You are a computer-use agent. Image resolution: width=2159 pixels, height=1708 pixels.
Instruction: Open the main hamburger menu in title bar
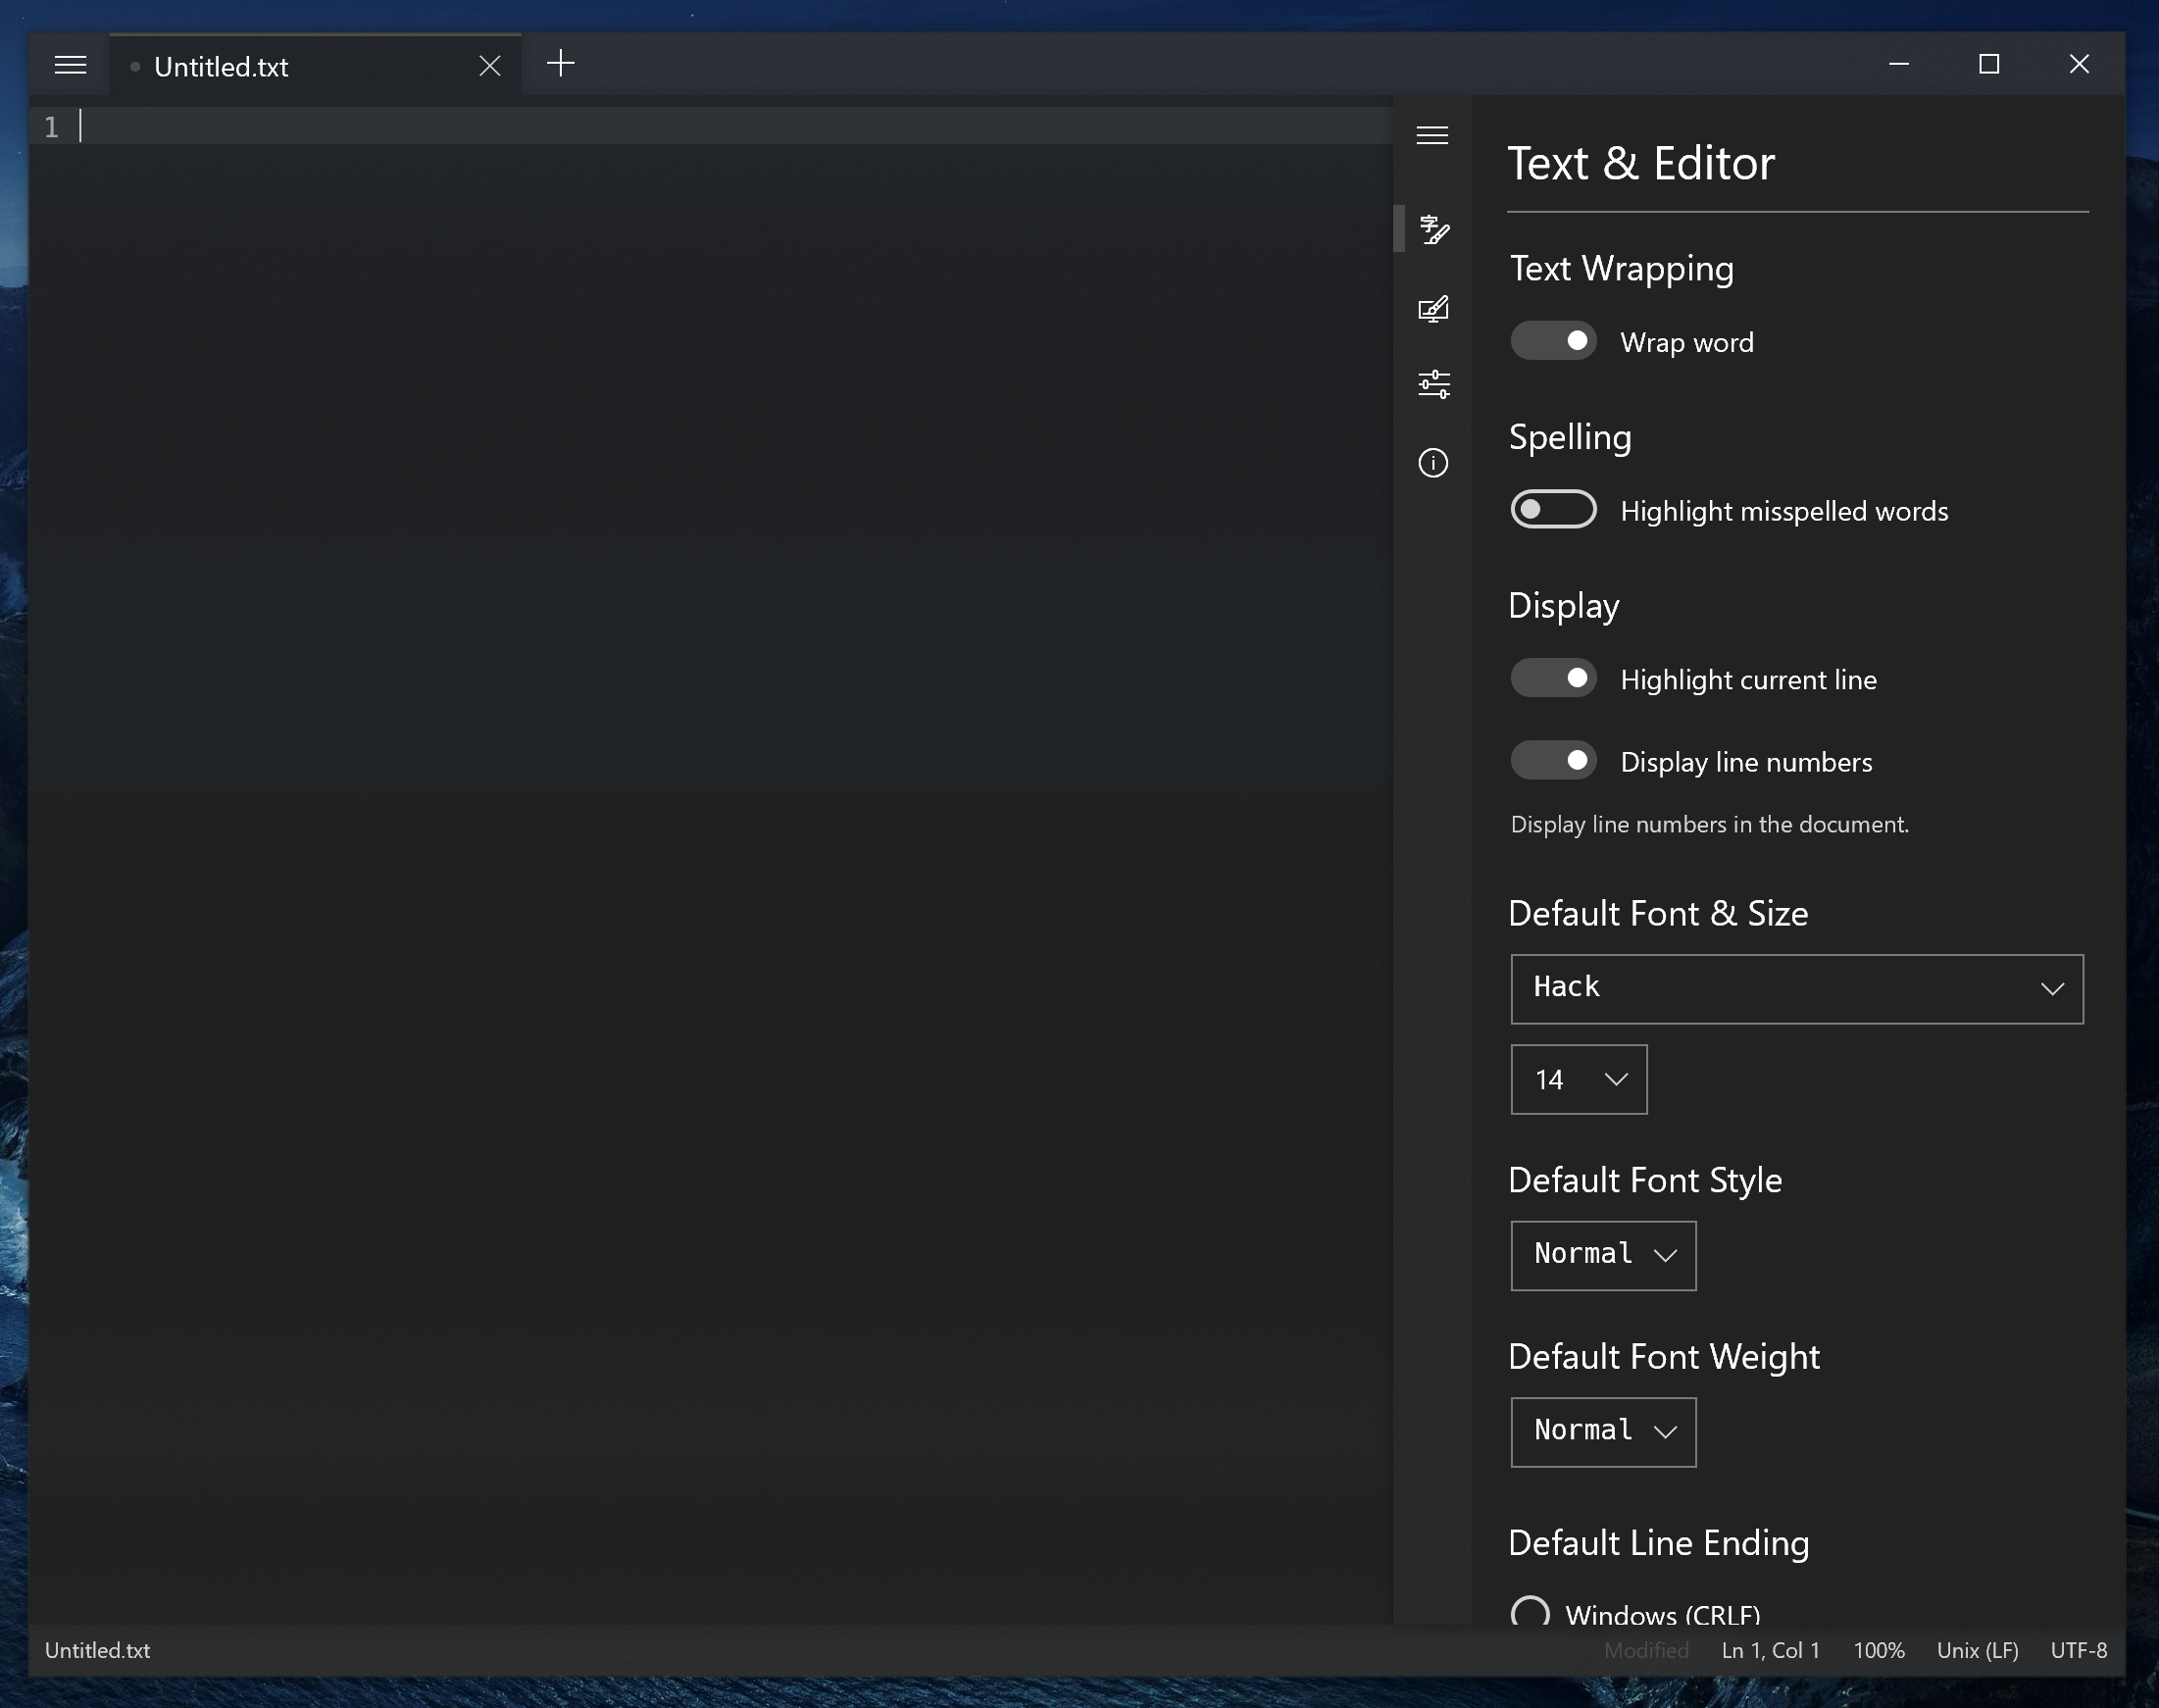coord(70,66)
